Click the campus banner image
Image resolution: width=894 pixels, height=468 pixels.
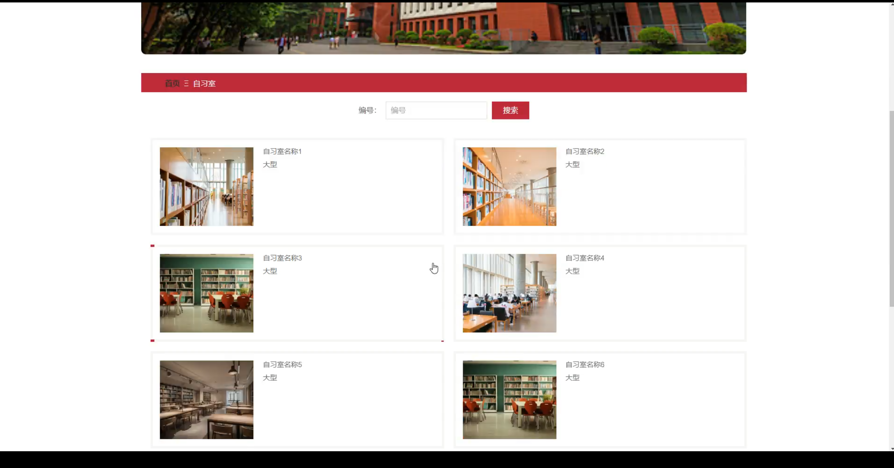444,28
